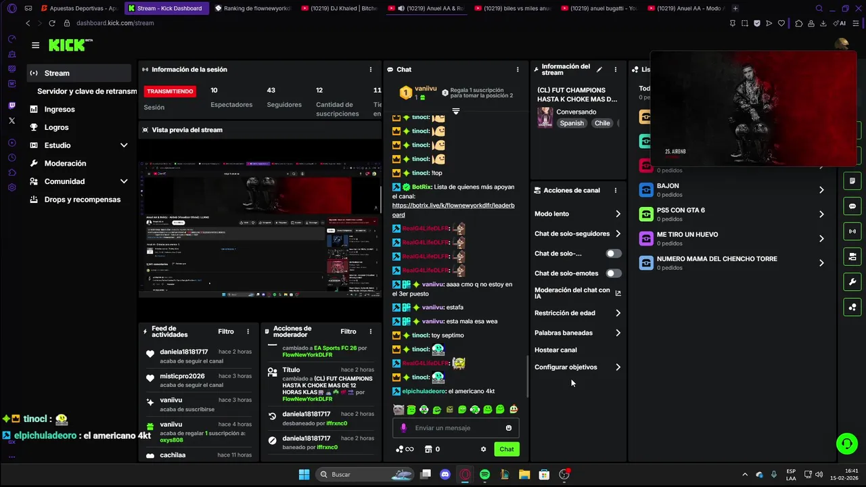Image resolution: width=866 pixels, height=487 pixels.
Task: Switch to Apuestas Deportivas browser tab
Action: [x=79, y=8]
